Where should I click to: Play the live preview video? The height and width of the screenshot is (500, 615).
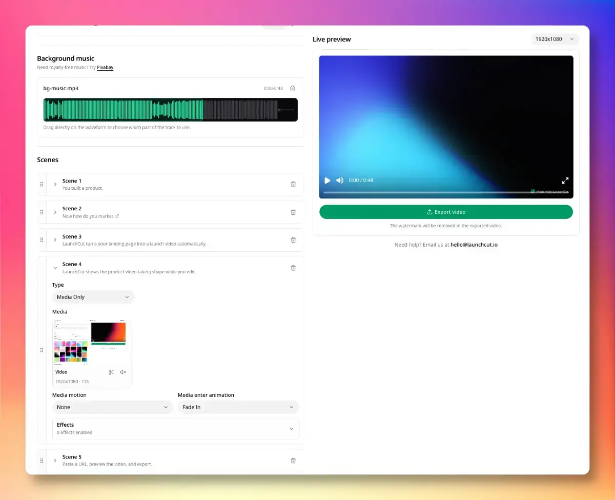point(327,181)
